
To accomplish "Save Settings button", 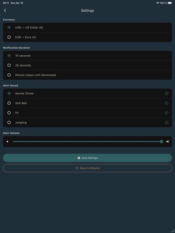I will pyautogui.click(x=87, y=158).
